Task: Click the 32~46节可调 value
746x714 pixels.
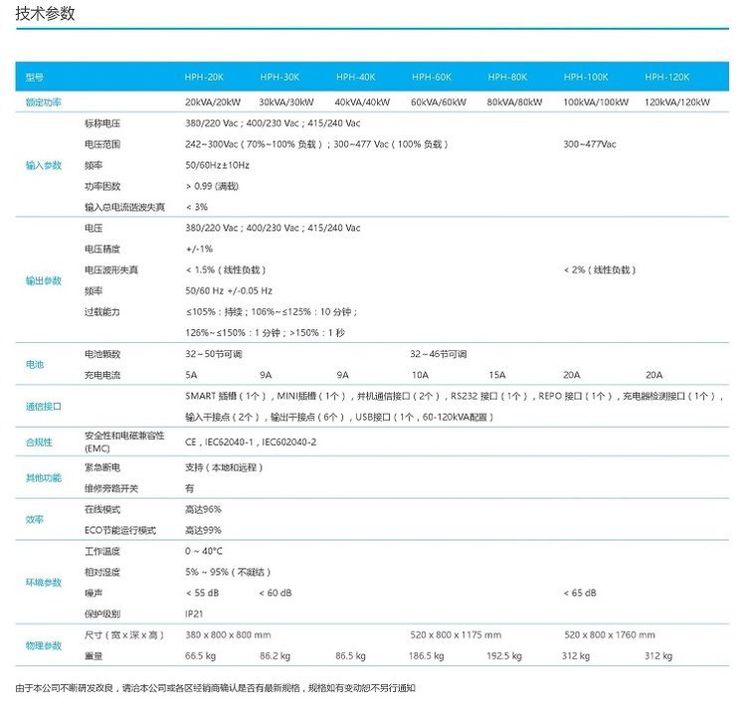Action: [x=439, y=354]
